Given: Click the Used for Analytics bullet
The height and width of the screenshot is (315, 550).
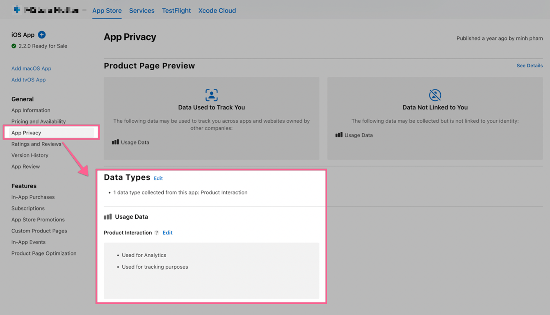Looking at the screenshot, I should point(144,255).
